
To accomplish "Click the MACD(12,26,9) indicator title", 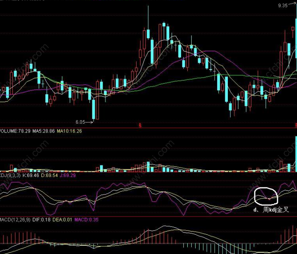I will click(x=15, y=220).
